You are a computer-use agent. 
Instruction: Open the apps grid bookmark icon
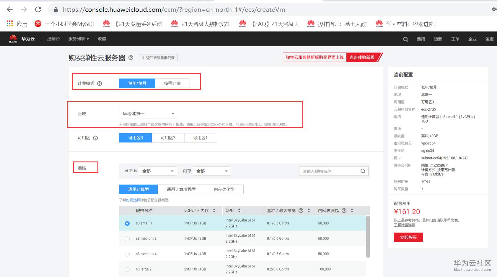click(x=10, y=23)
